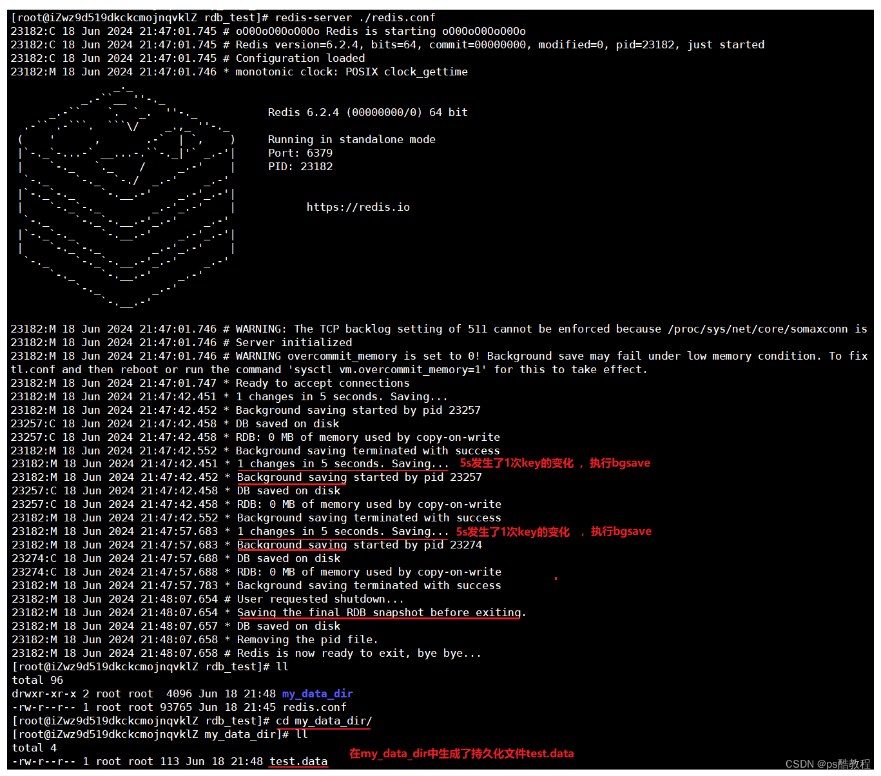The height and width of the screenshot is (776, 881).
Task: Click "Saving the final RDB snapshot before exiting"
Action: click(379, 612)
